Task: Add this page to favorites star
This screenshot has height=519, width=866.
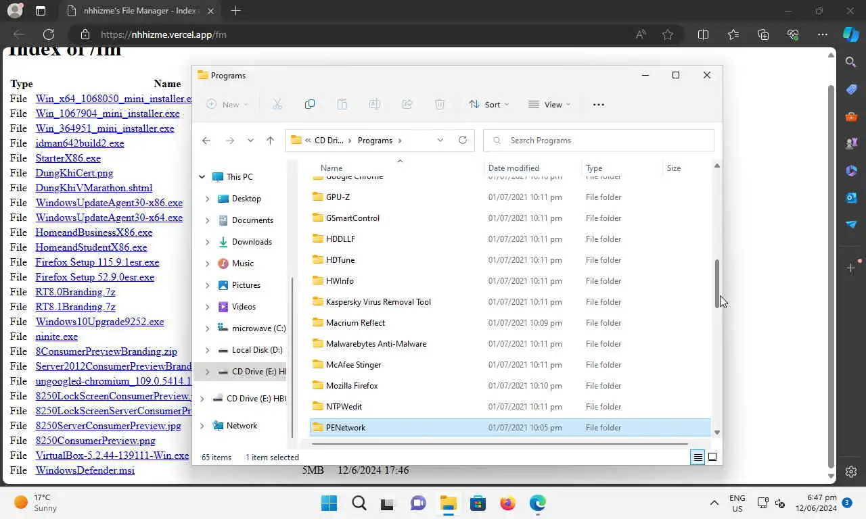Action: 668,34
